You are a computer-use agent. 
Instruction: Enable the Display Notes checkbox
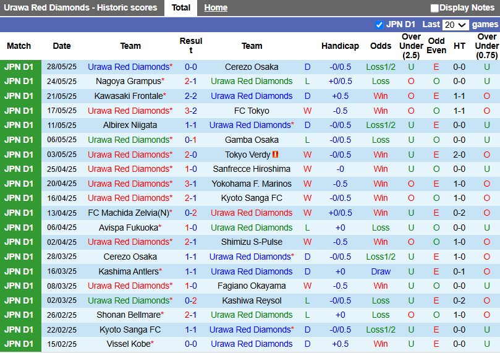click(x=434, y=8)
